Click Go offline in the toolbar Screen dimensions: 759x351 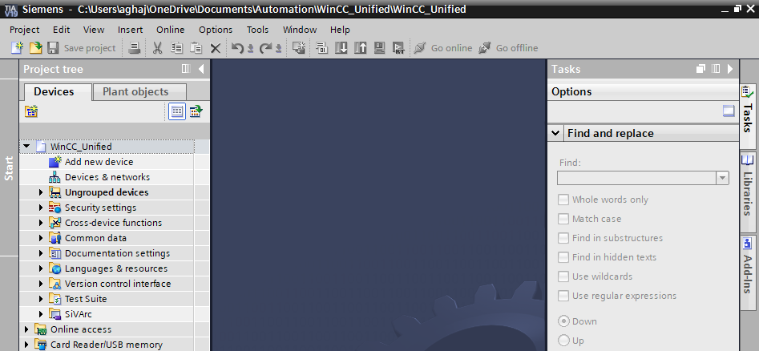[x=508, y=47]
